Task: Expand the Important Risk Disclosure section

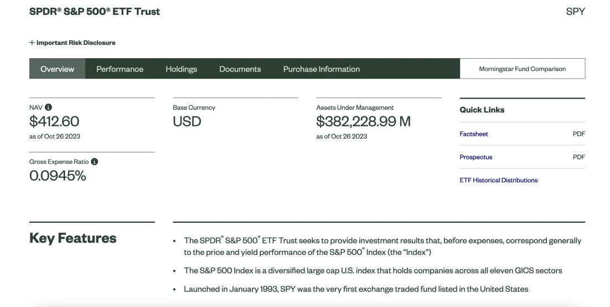Action: click(73, 43)
